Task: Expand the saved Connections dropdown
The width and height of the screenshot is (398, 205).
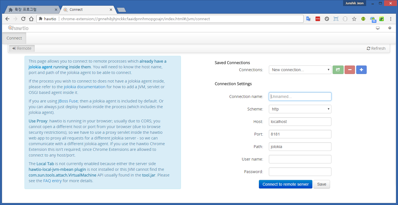Action: pyautogui.click(x=300, y=70)
